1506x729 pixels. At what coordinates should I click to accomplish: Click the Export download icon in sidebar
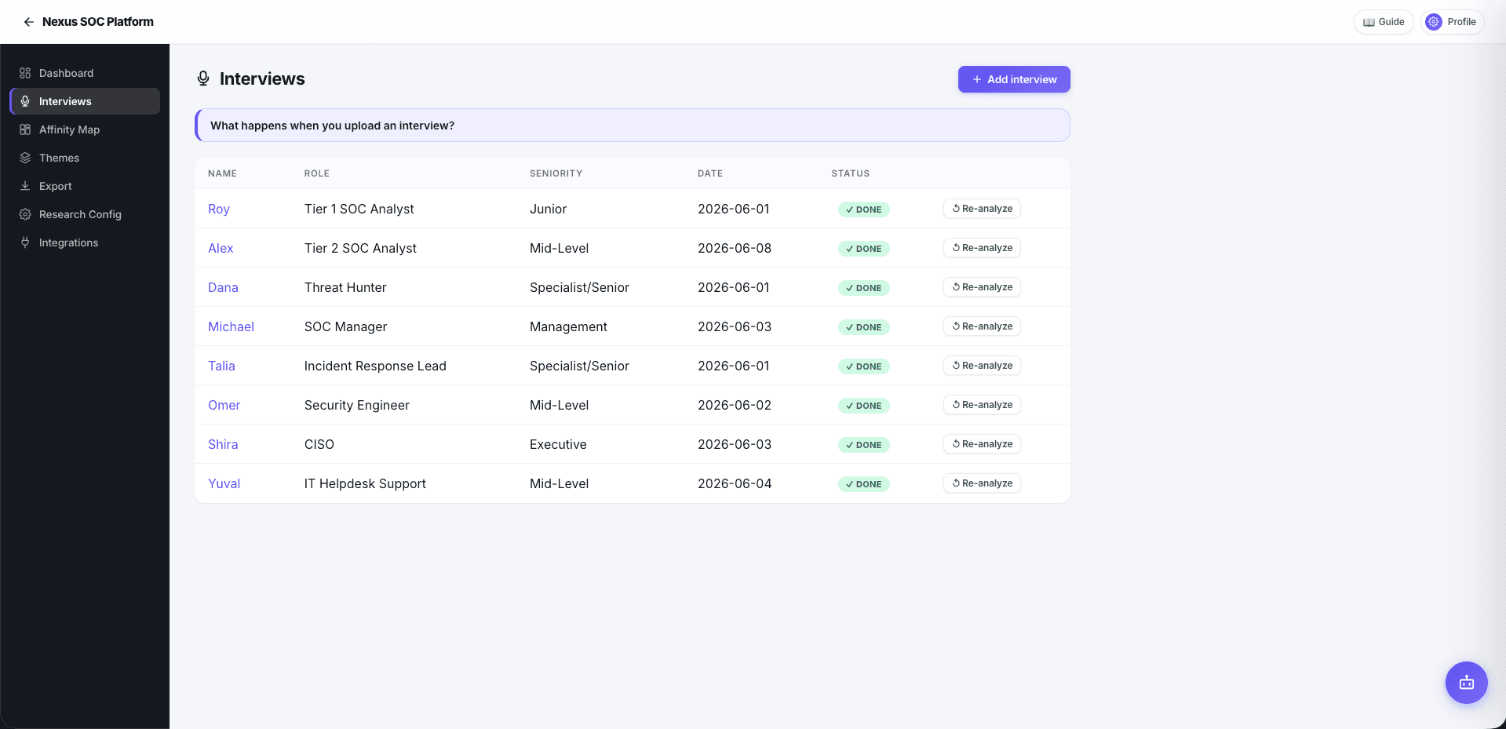[x=25, y=186]
